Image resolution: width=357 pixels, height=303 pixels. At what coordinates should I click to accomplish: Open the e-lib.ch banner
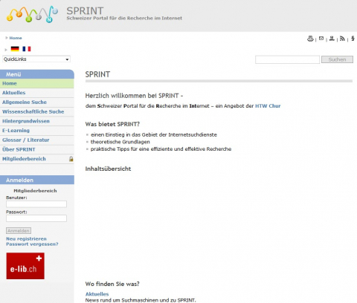pos(25,266)
